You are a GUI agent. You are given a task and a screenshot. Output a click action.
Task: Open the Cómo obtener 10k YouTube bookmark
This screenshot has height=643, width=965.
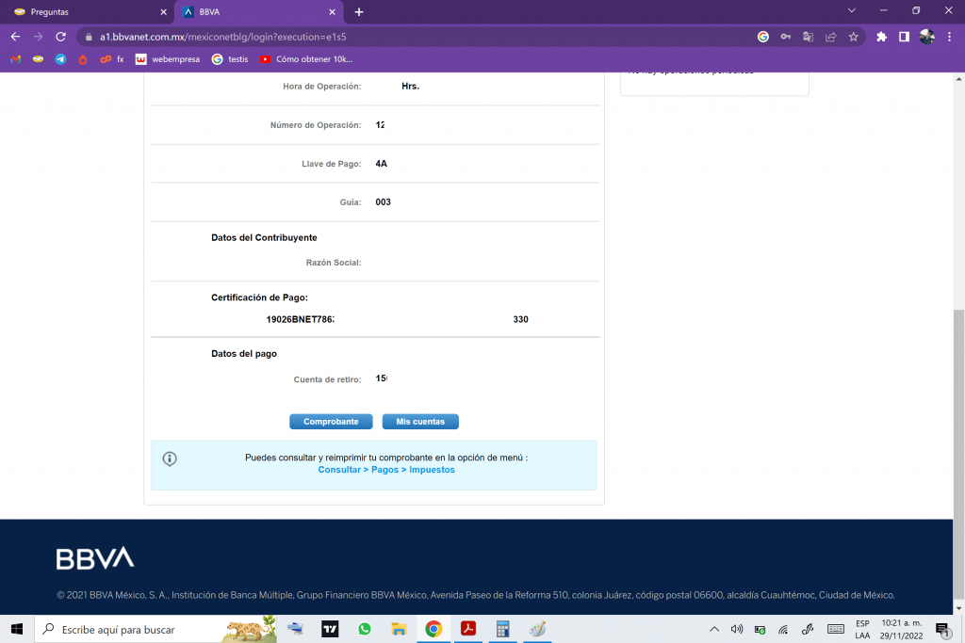[x=306, y=59]
